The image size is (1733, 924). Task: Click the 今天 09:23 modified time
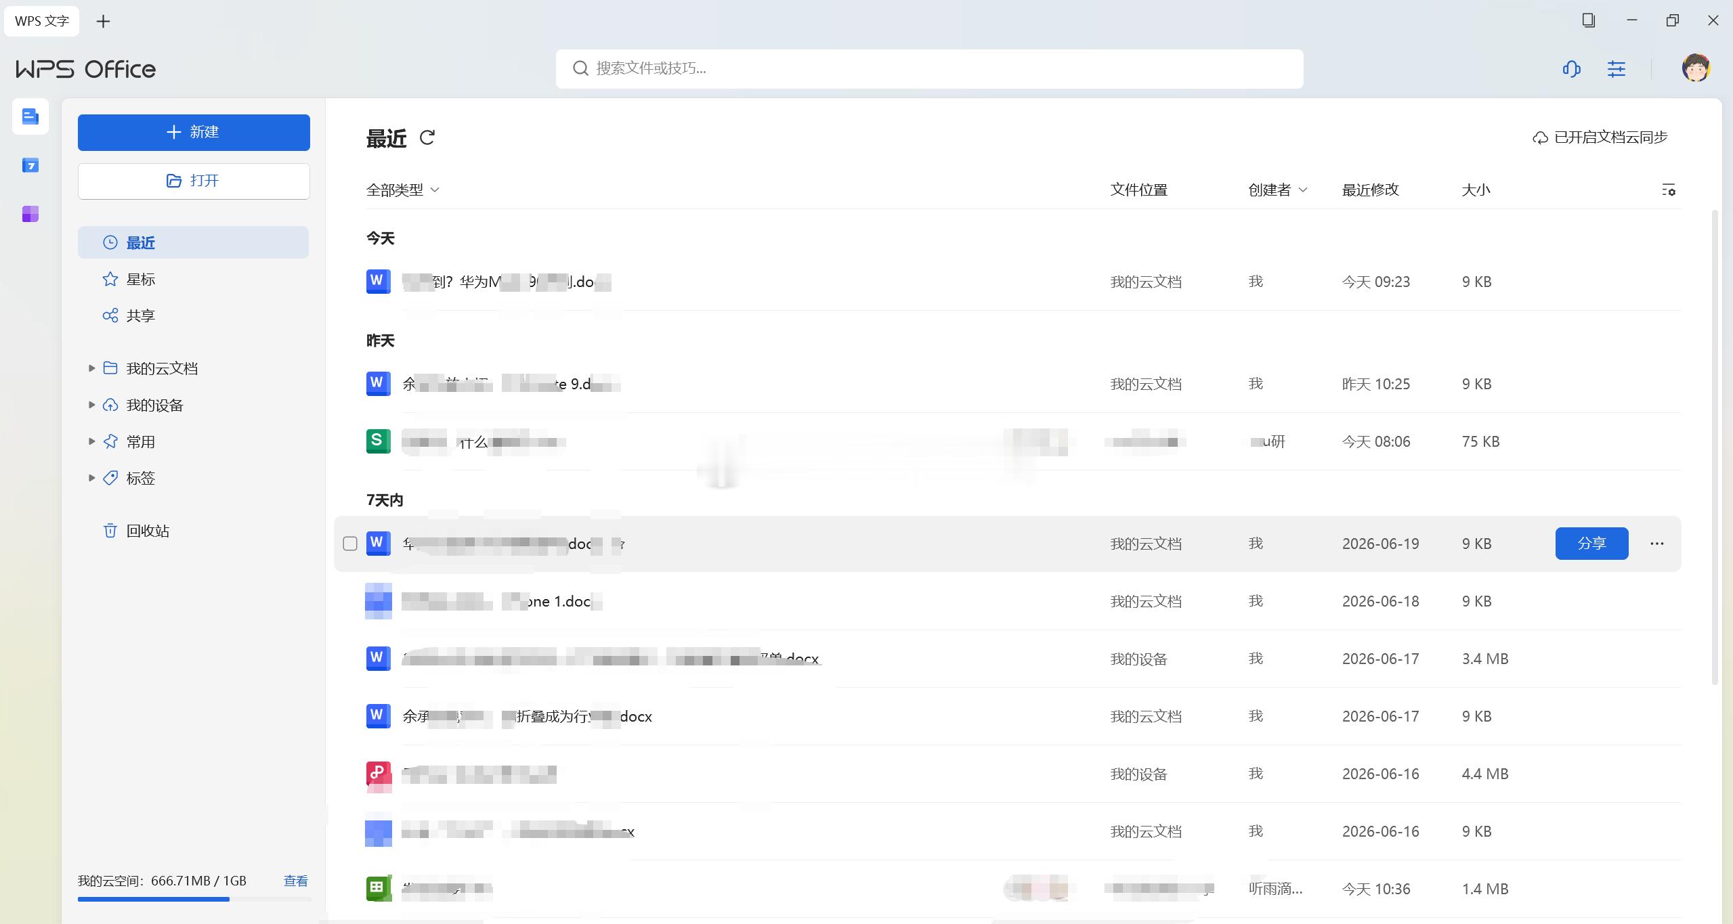click(x=1376, y=282)
